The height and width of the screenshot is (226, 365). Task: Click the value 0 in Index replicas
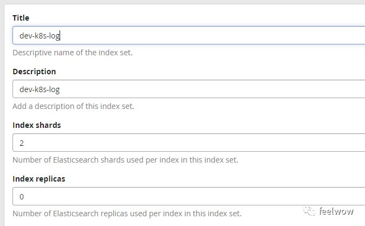click(22, 196)
